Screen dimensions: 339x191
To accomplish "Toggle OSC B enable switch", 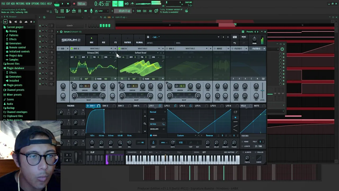I will coord(119,49).
